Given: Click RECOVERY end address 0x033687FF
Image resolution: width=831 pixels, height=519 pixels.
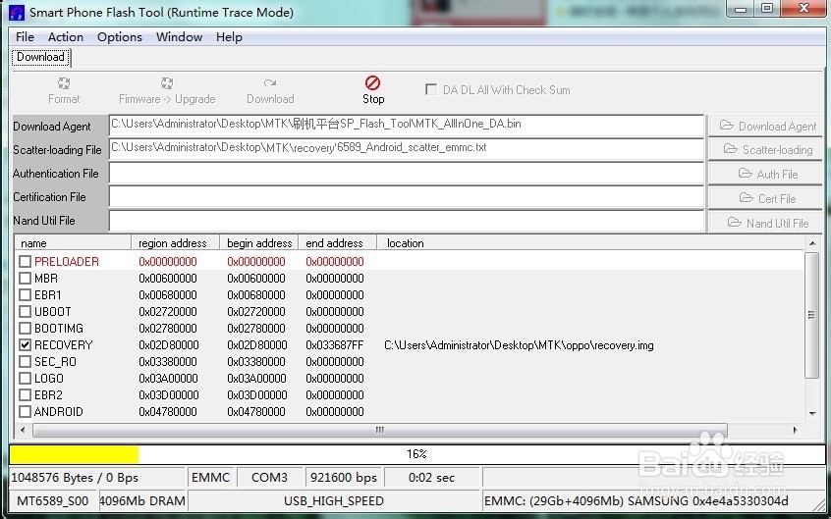Looking at the screenshot, I should tap(335, 345).
